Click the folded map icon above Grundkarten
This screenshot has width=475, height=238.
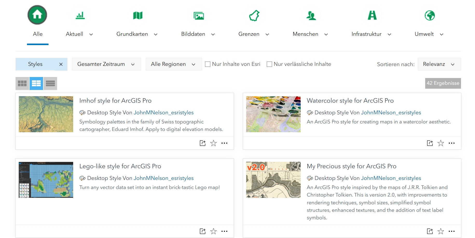[138, 16]
